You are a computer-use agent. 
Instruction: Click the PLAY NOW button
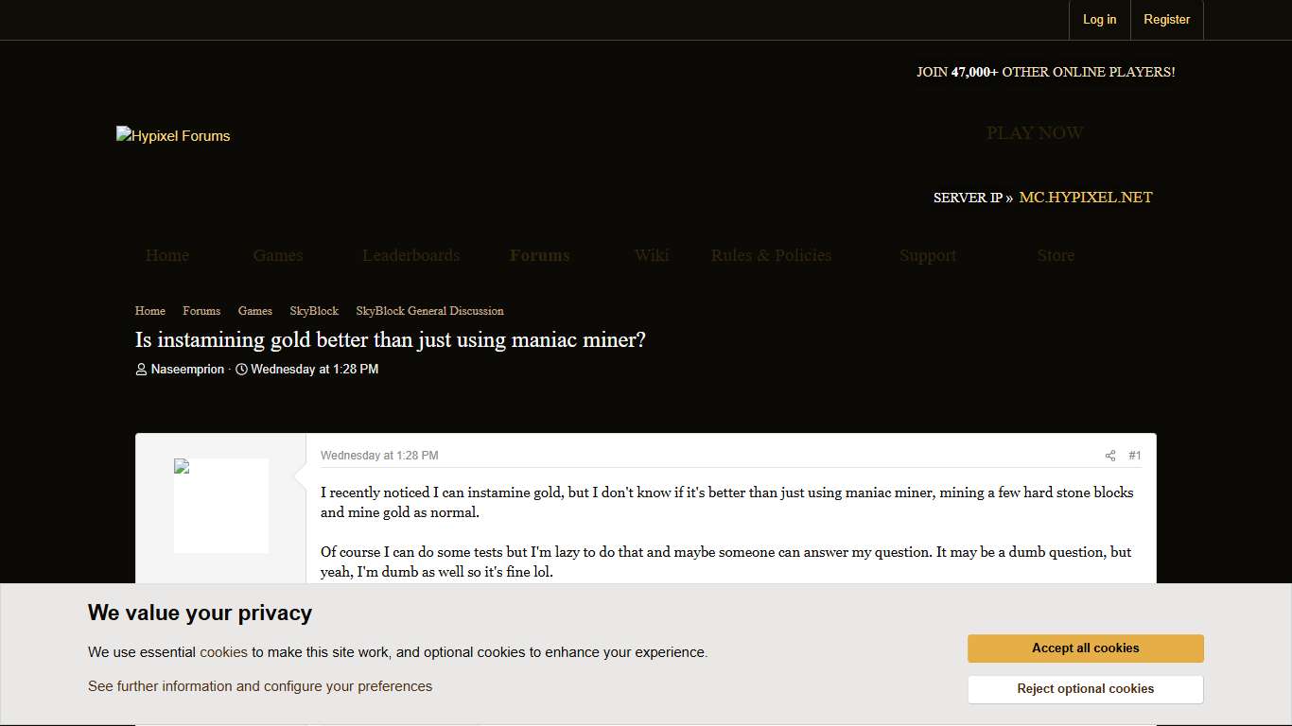click(1035, 132)
